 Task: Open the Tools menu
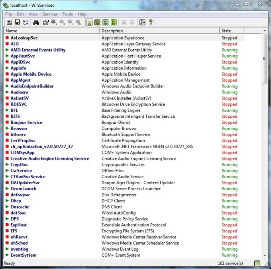(68, 14)
